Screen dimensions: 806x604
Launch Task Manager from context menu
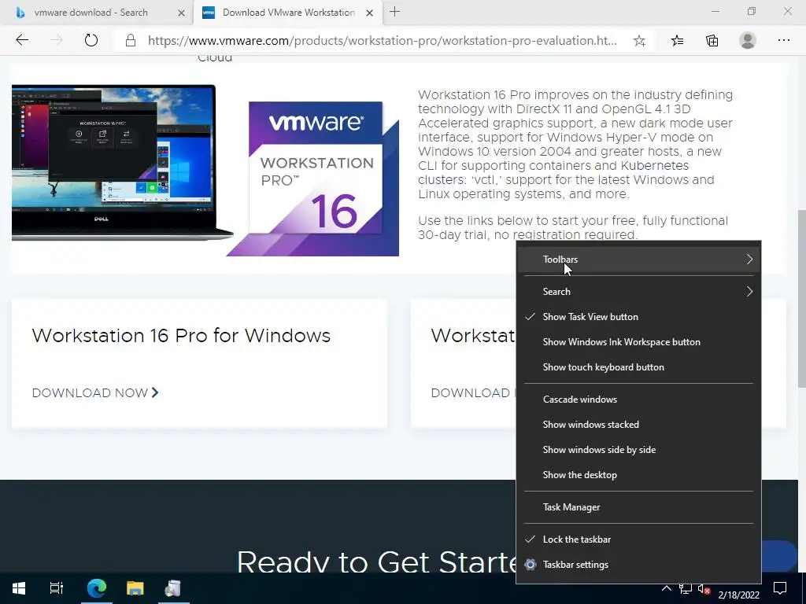click(638, 507)
